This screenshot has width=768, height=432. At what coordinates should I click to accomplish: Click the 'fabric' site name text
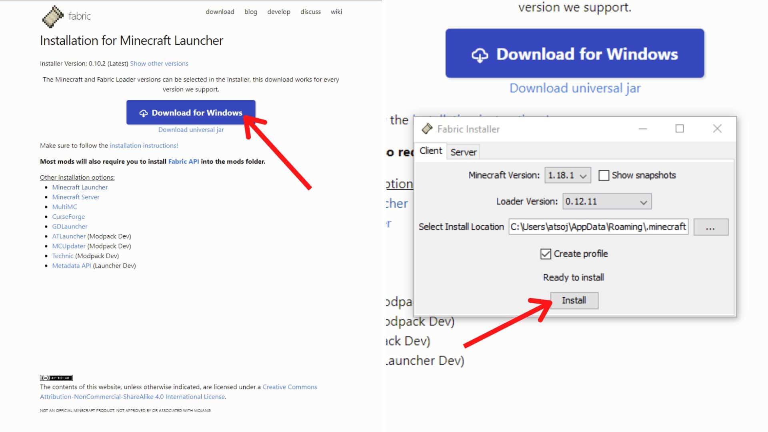[80, 16]
